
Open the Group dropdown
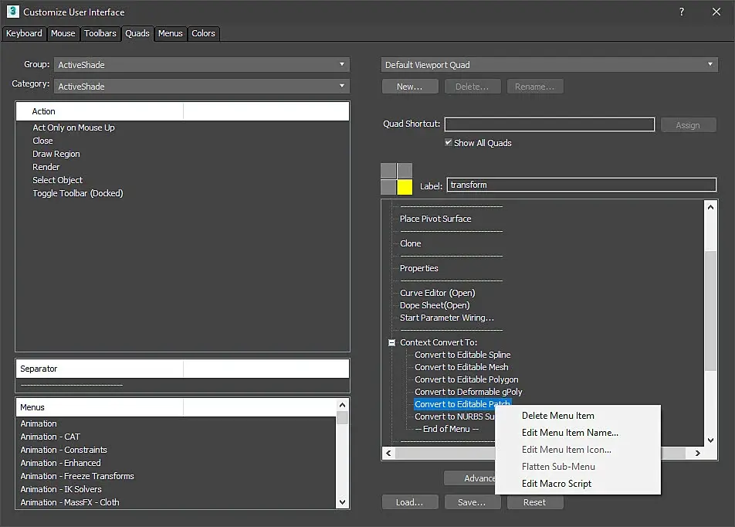pyautogui.click(x=202, y=65)
